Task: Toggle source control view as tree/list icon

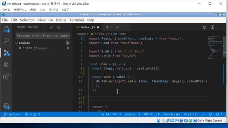Action: click(x=43, y=27)
